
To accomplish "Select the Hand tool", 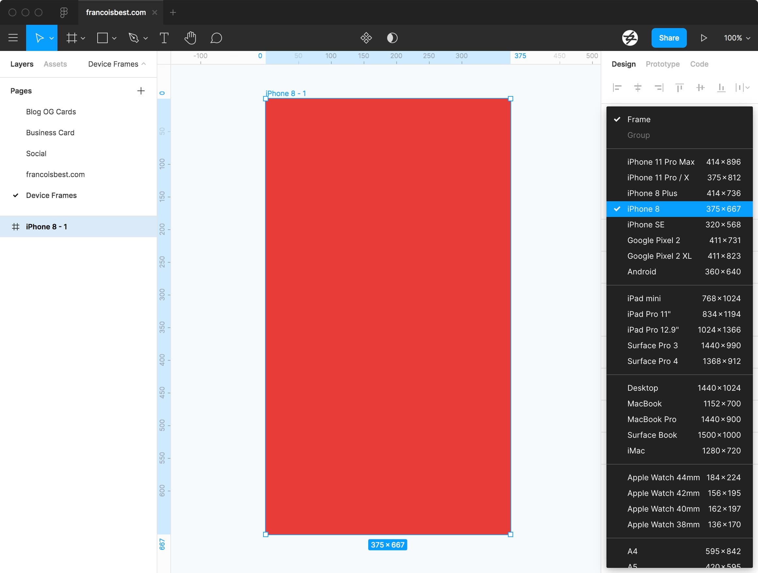I will [x=191, y=38].
